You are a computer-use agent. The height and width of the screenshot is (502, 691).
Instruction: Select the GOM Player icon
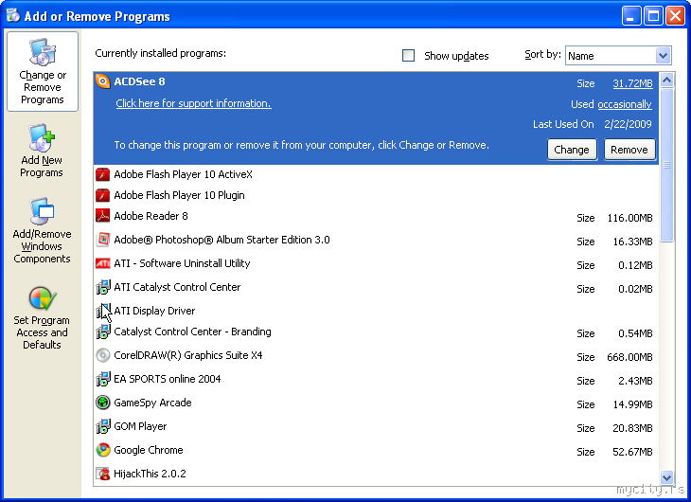103,426
